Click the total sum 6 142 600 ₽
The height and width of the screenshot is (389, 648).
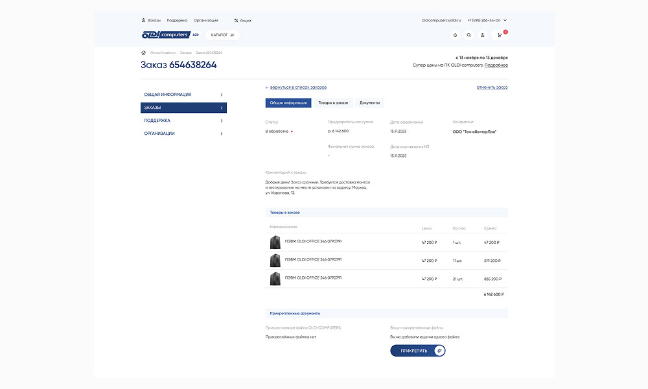[x=493, y=294]
